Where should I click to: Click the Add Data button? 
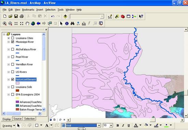pos(65,16)
